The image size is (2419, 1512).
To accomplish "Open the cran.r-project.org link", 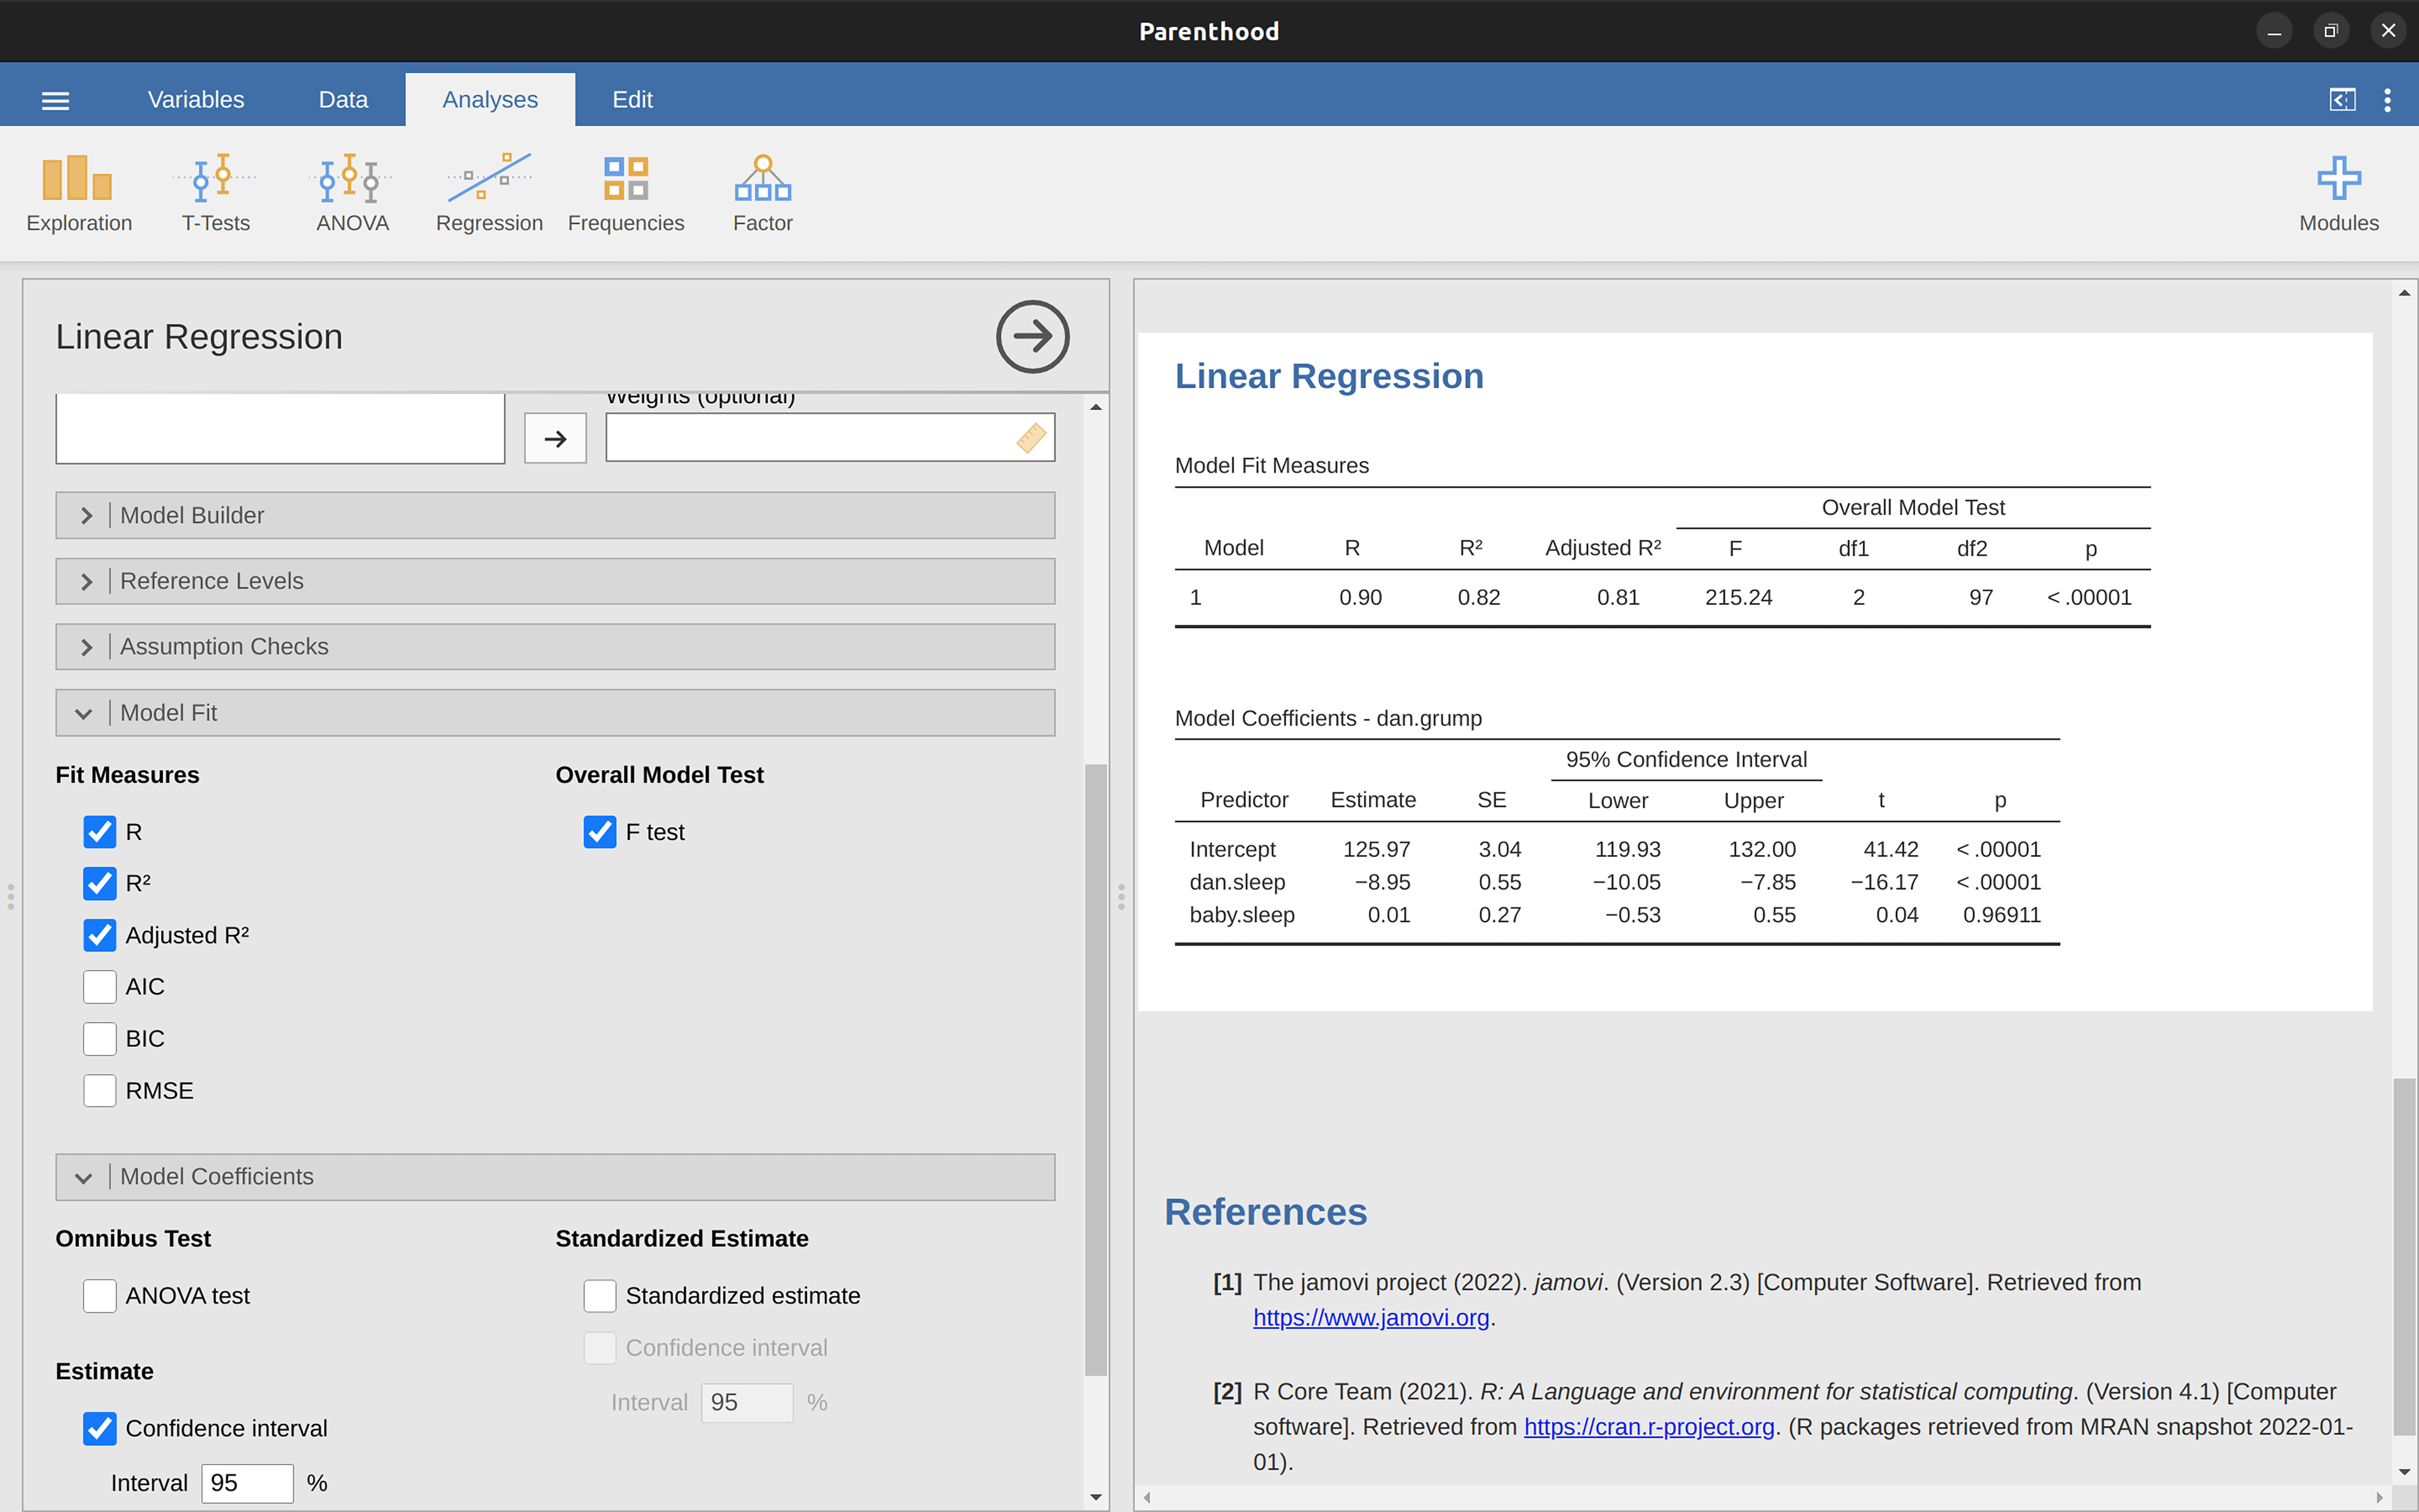I will click(x=1649, y=1427).
